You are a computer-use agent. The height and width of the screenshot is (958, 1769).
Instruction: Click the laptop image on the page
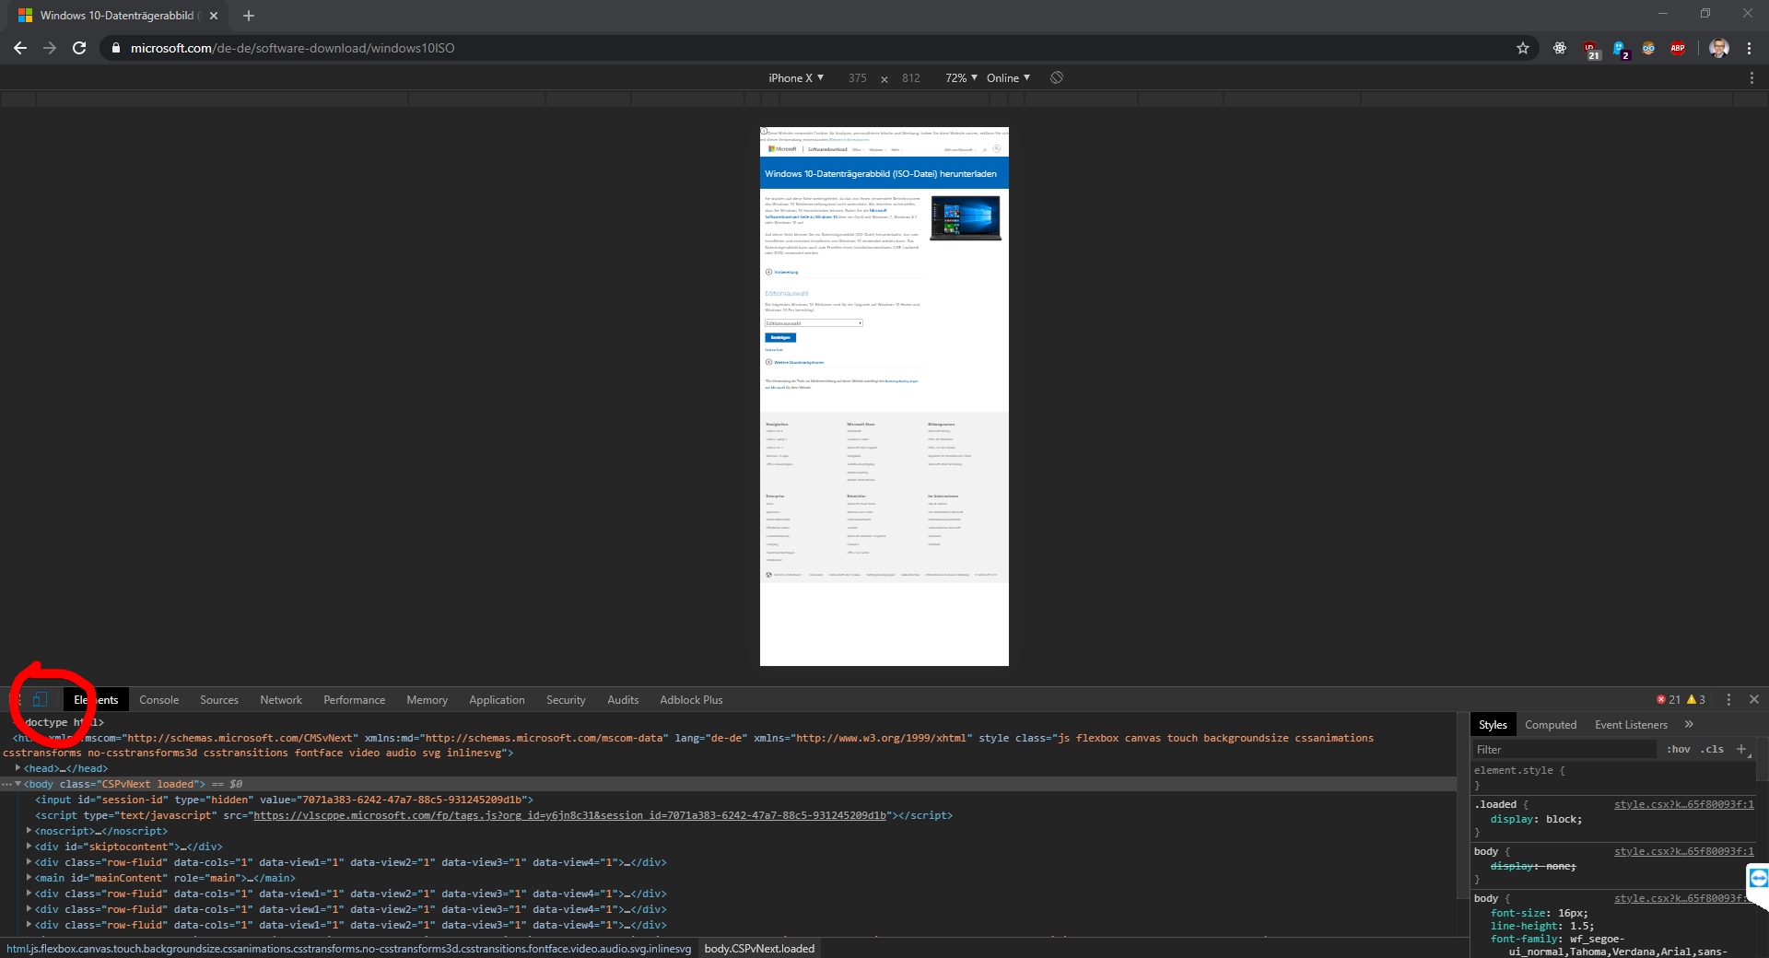pos(966,219)
